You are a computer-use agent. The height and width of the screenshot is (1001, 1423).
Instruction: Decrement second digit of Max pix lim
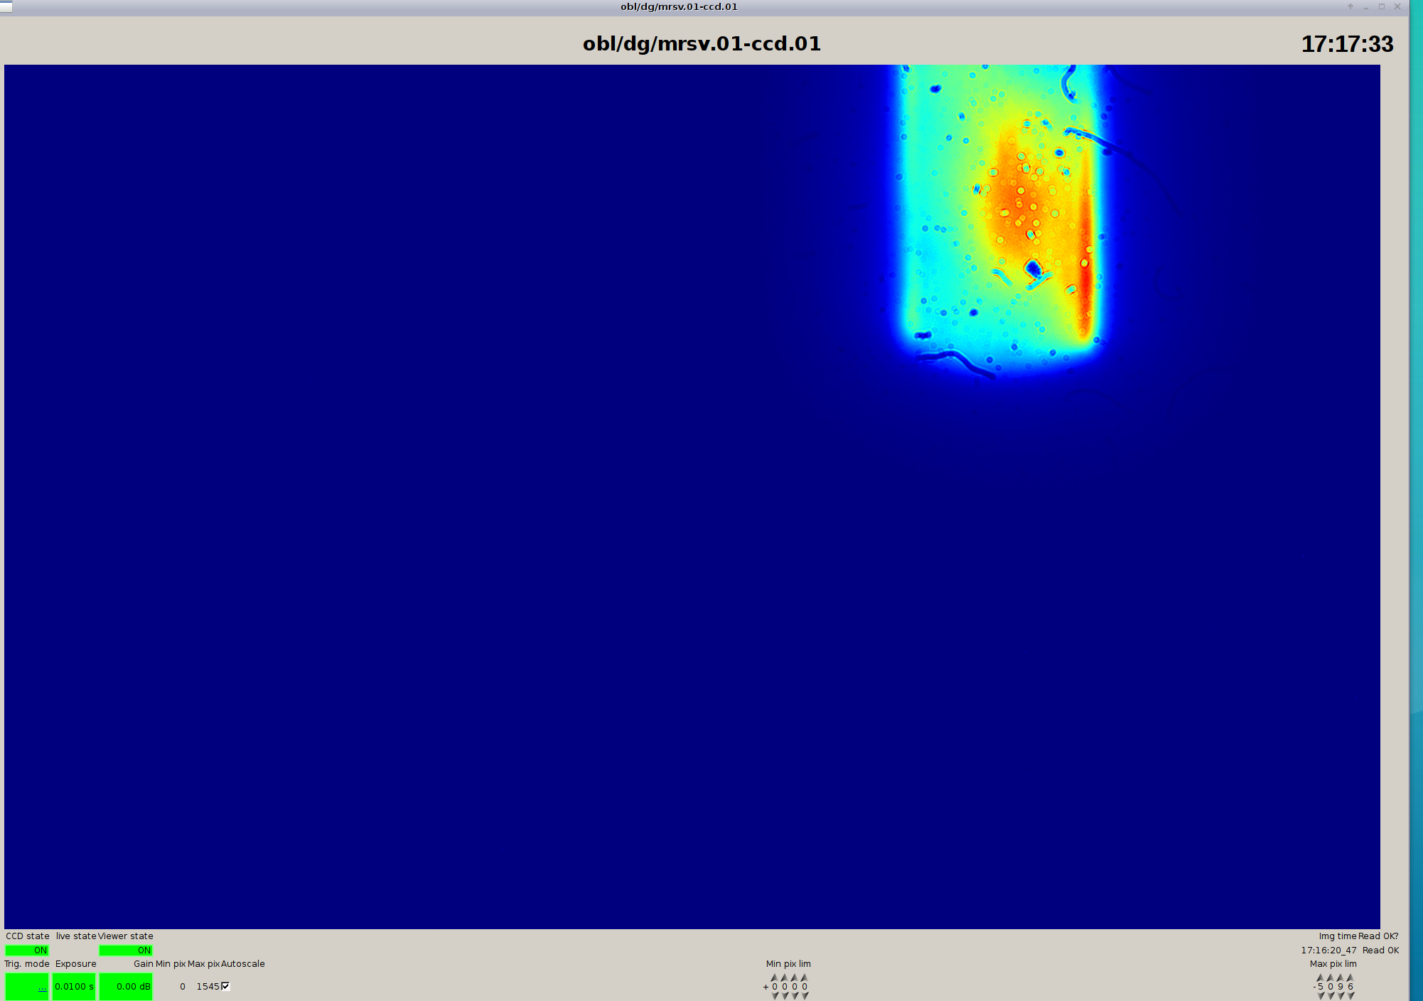click(x=1331, y=996)
